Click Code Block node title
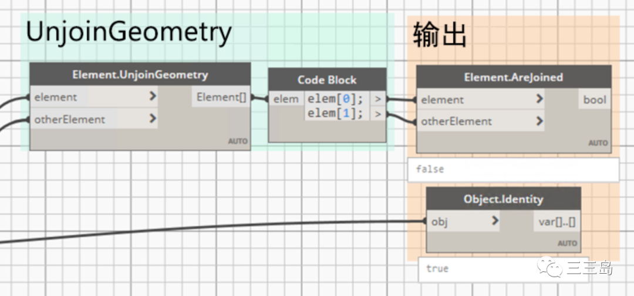The image size is (634, 296). click(327, 80)
